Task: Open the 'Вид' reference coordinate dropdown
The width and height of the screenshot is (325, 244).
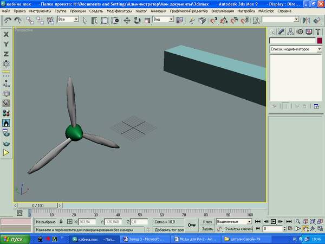Action: (163, 20)
